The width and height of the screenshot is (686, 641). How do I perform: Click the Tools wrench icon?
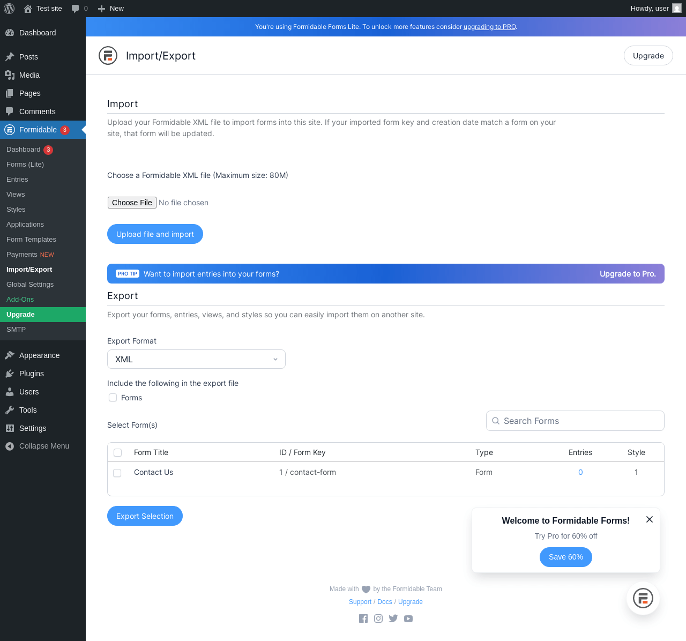[10, 410]
